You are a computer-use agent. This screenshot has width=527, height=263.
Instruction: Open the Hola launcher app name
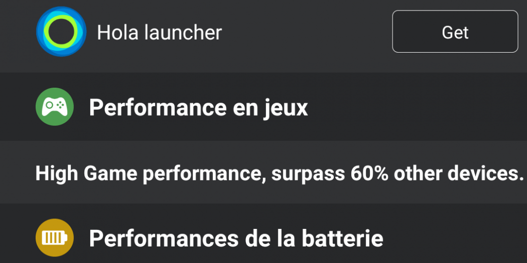(159, 33)
